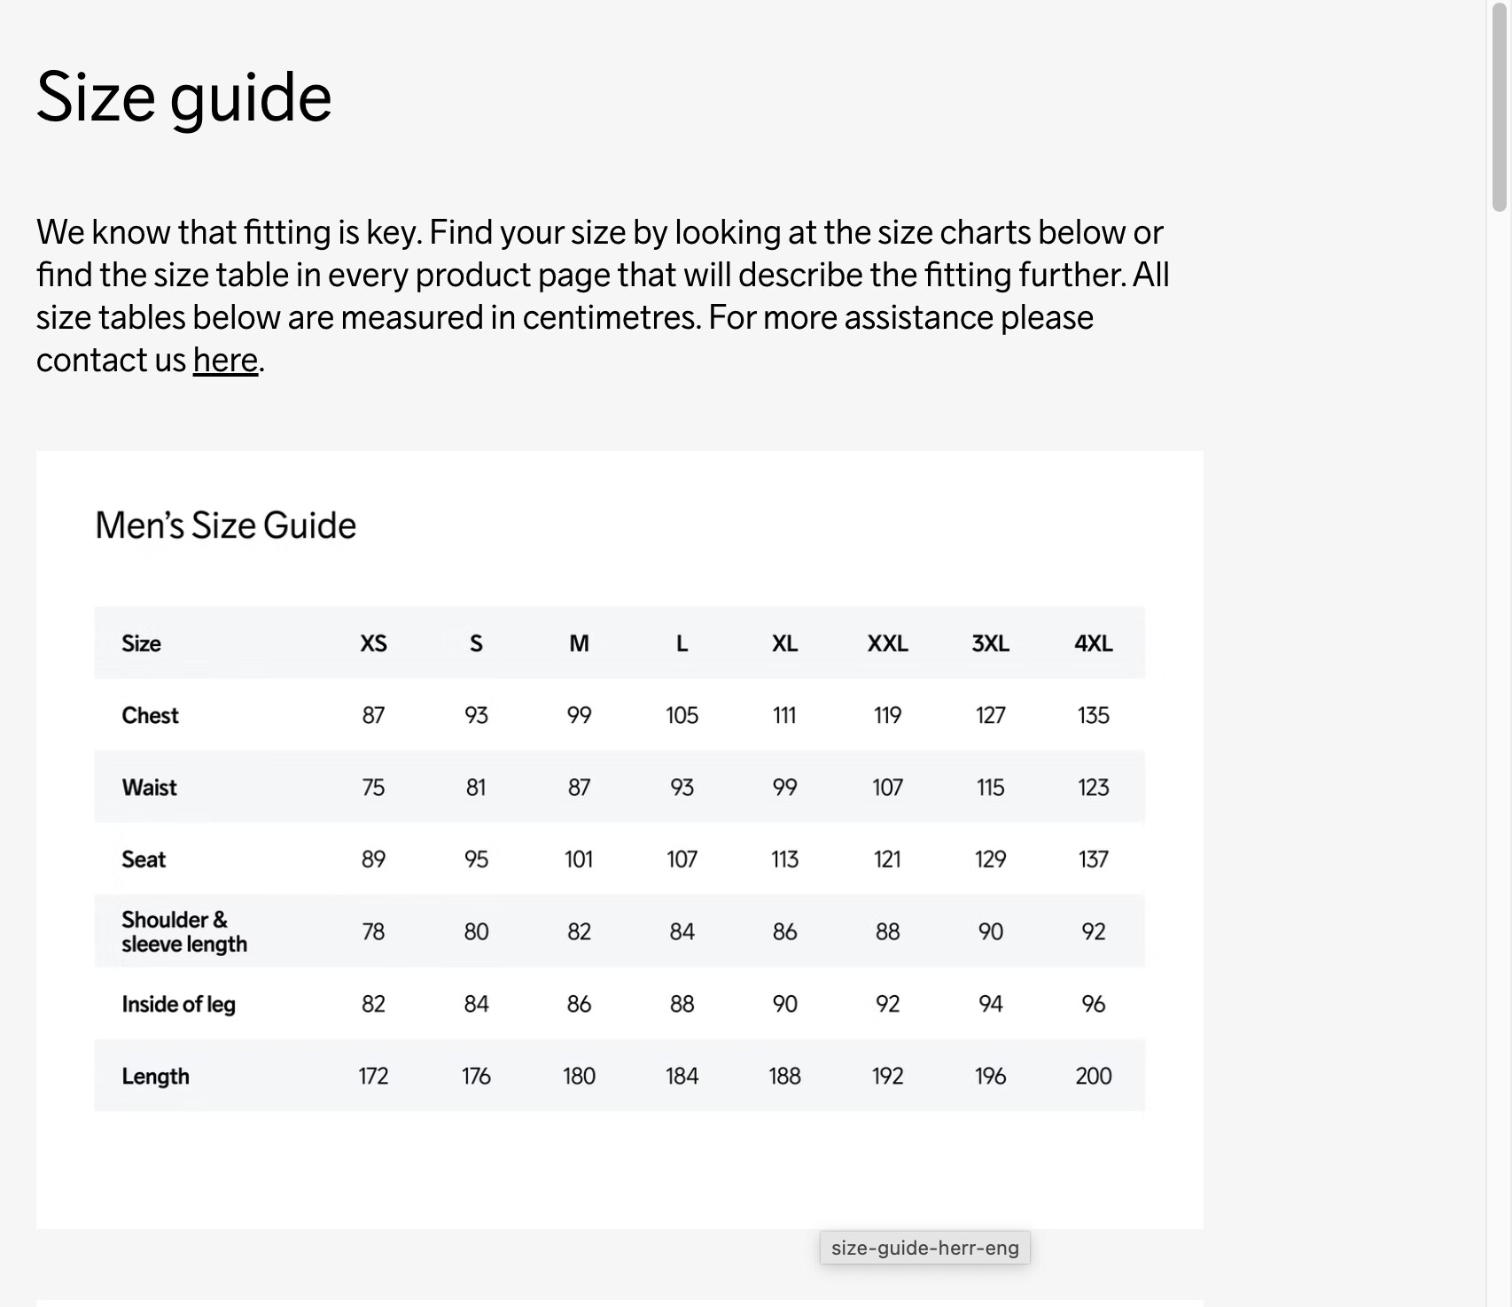Click the 'Size guide' page heading
This screenshot has width=1512, height=1307.
(183, 97)
